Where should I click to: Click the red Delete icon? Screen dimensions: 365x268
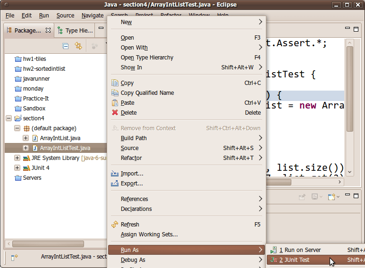click(x=115, y=112)
